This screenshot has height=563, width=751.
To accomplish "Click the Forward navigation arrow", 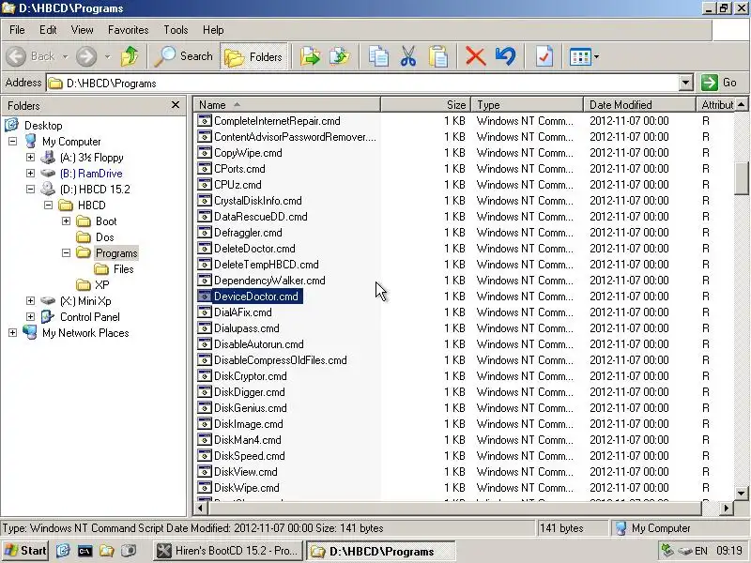I will [x=86, y=56].
